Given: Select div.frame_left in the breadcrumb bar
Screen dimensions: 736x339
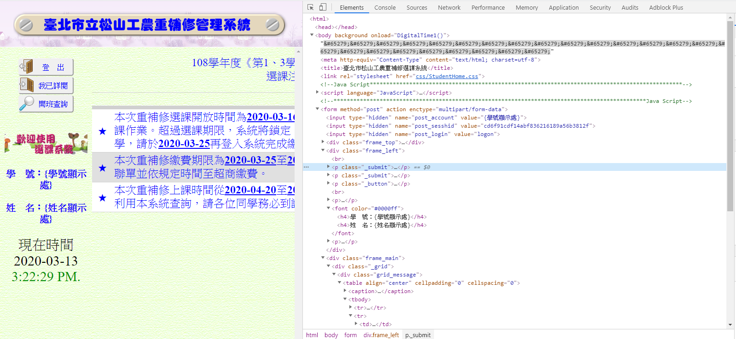Looking at the screenshot, I should point(381,335).
